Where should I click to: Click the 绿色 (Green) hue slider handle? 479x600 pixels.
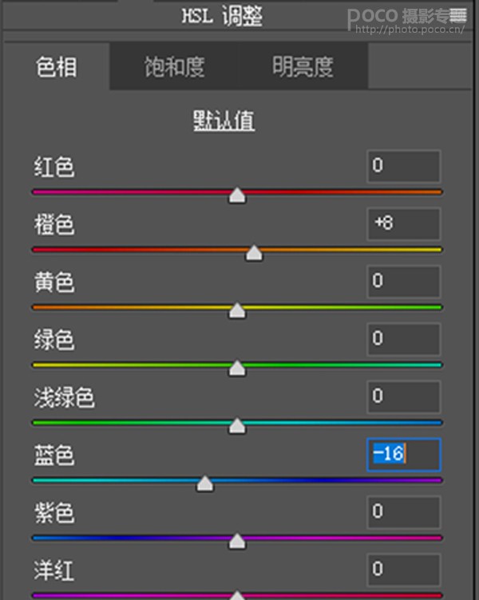237,369
